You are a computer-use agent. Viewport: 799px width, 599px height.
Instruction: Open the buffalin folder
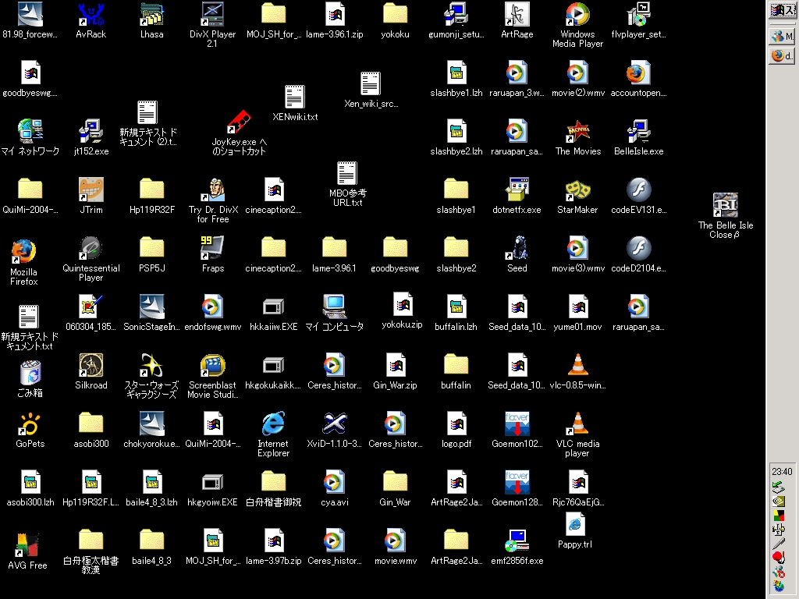coord(456,372)
